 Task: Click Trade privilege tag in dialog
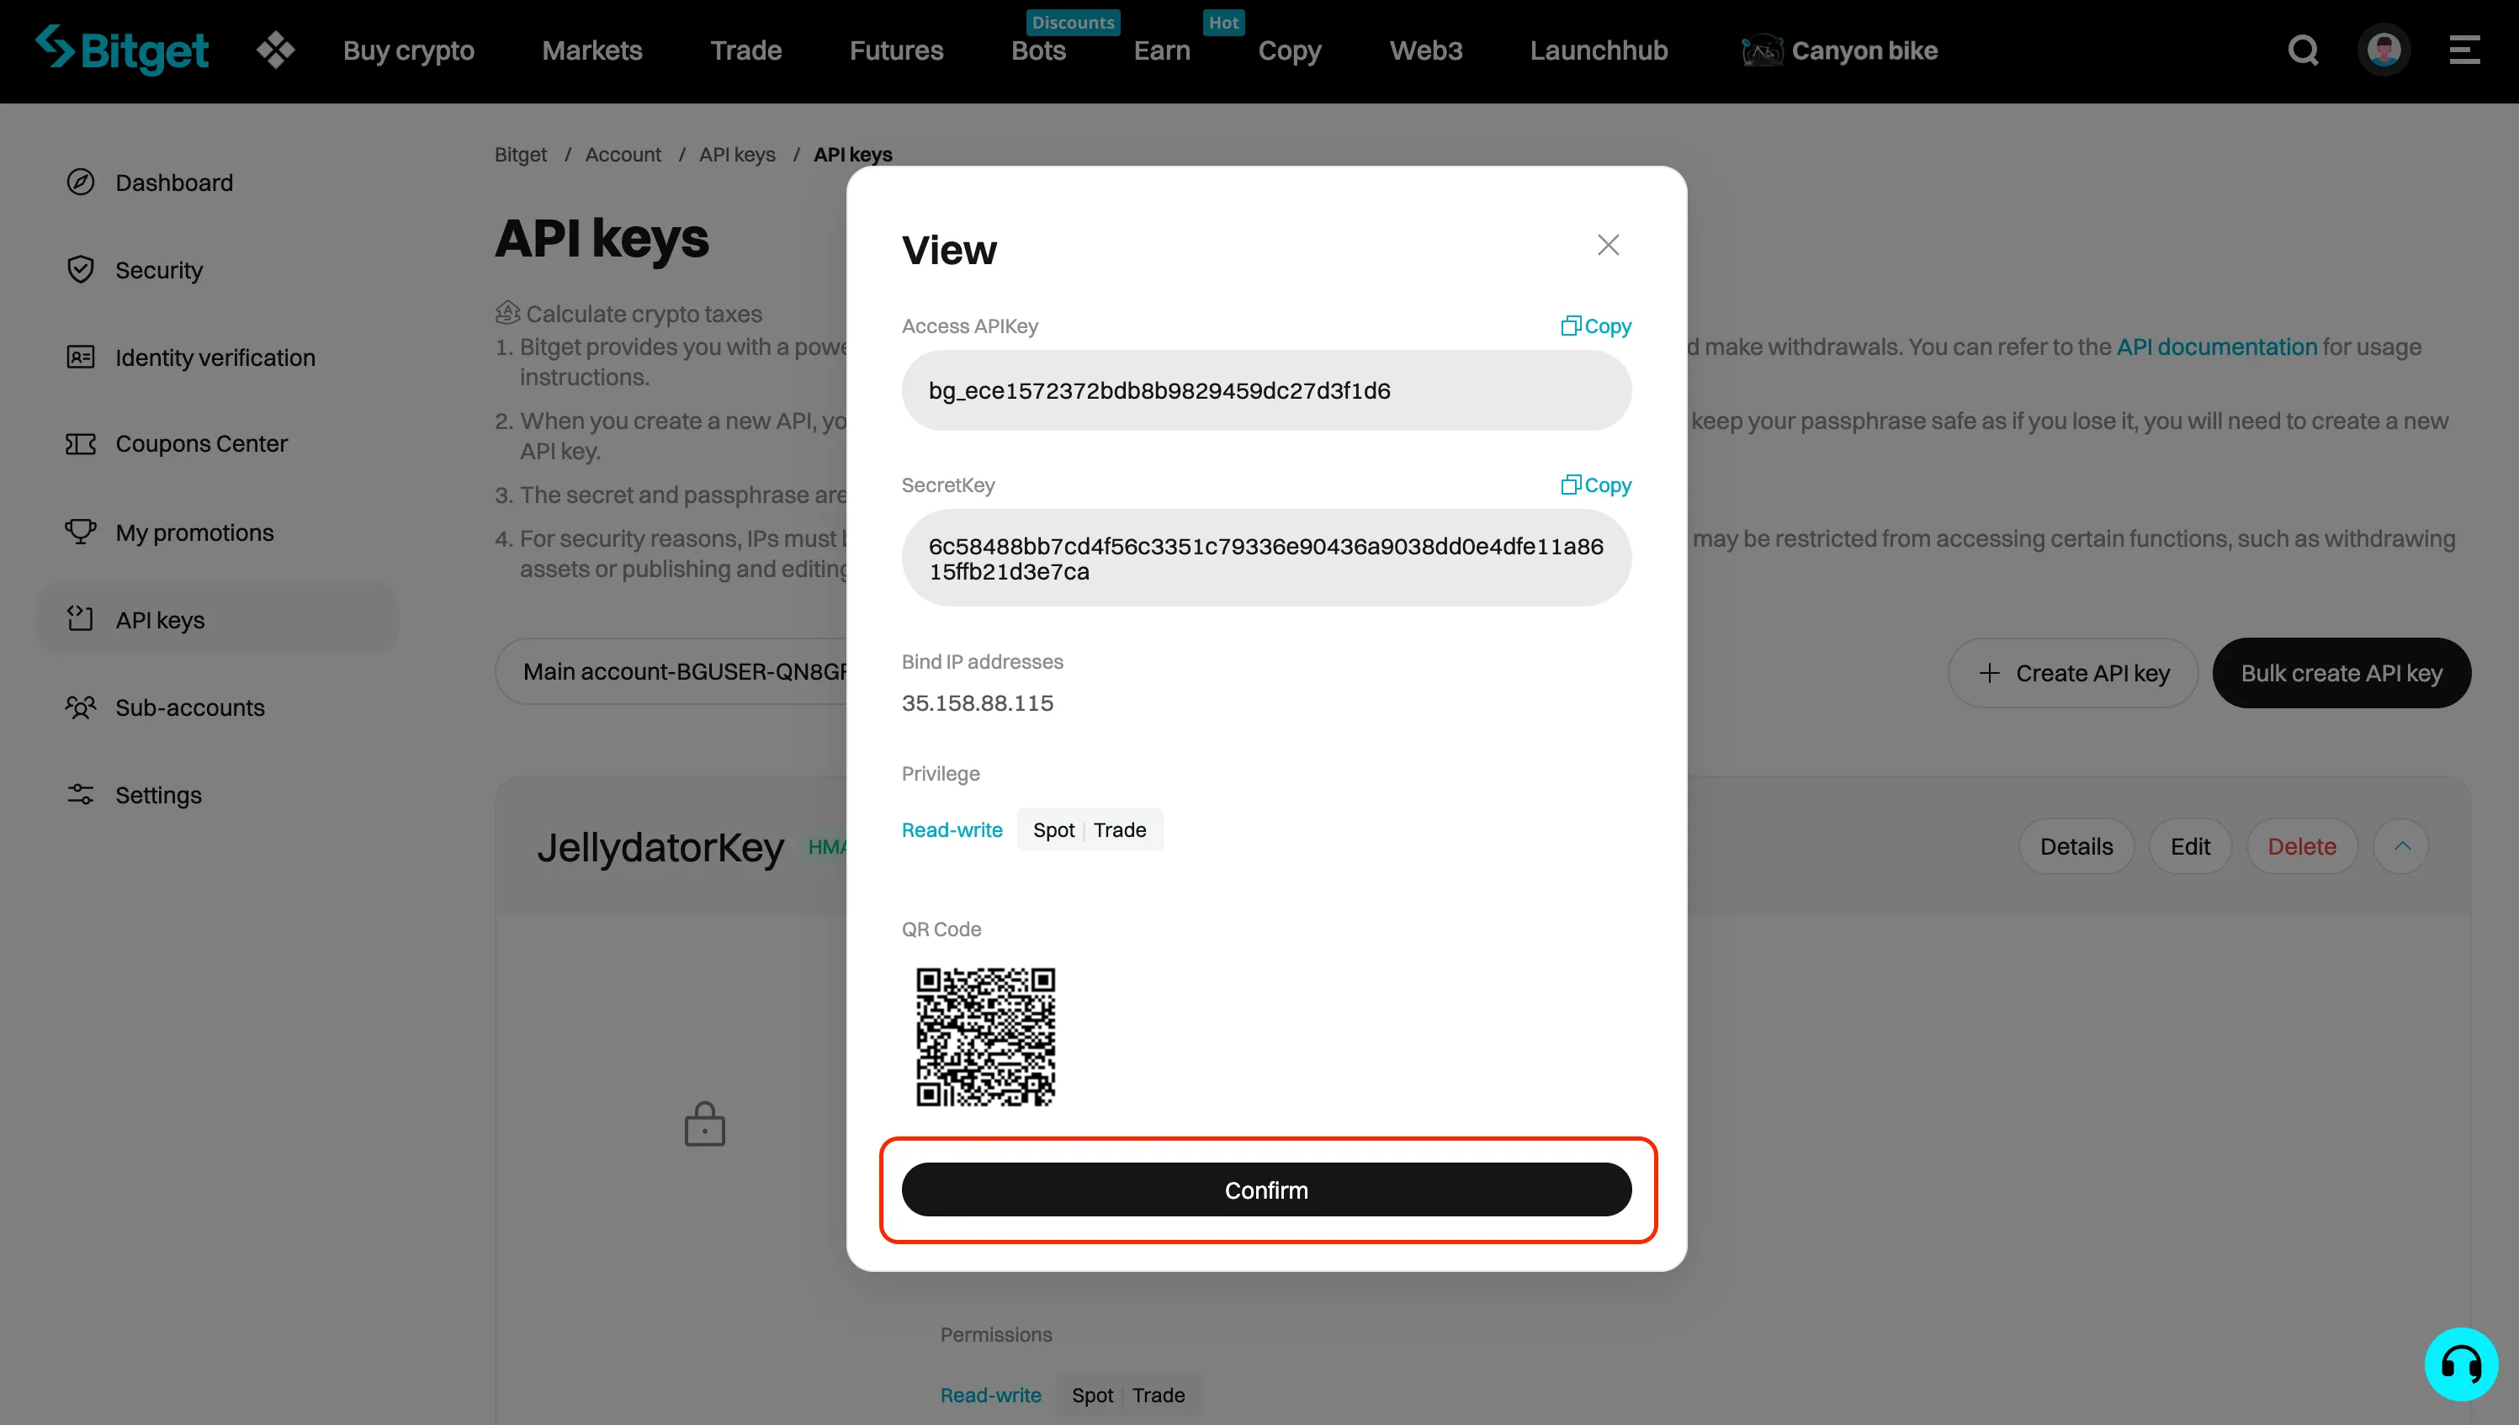(1120, 830)
